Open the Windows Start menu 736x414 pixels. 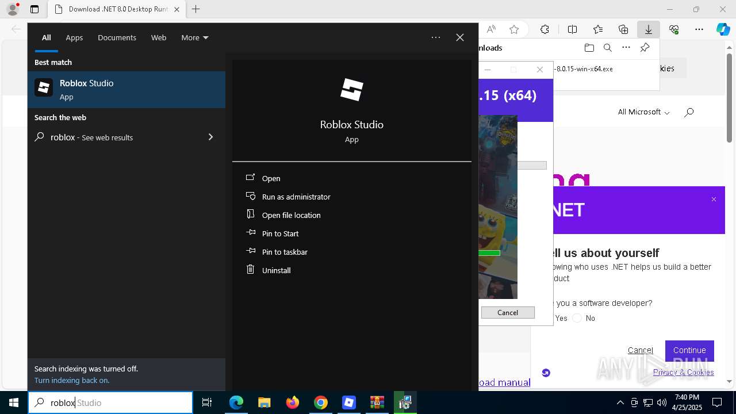[14, 402]
